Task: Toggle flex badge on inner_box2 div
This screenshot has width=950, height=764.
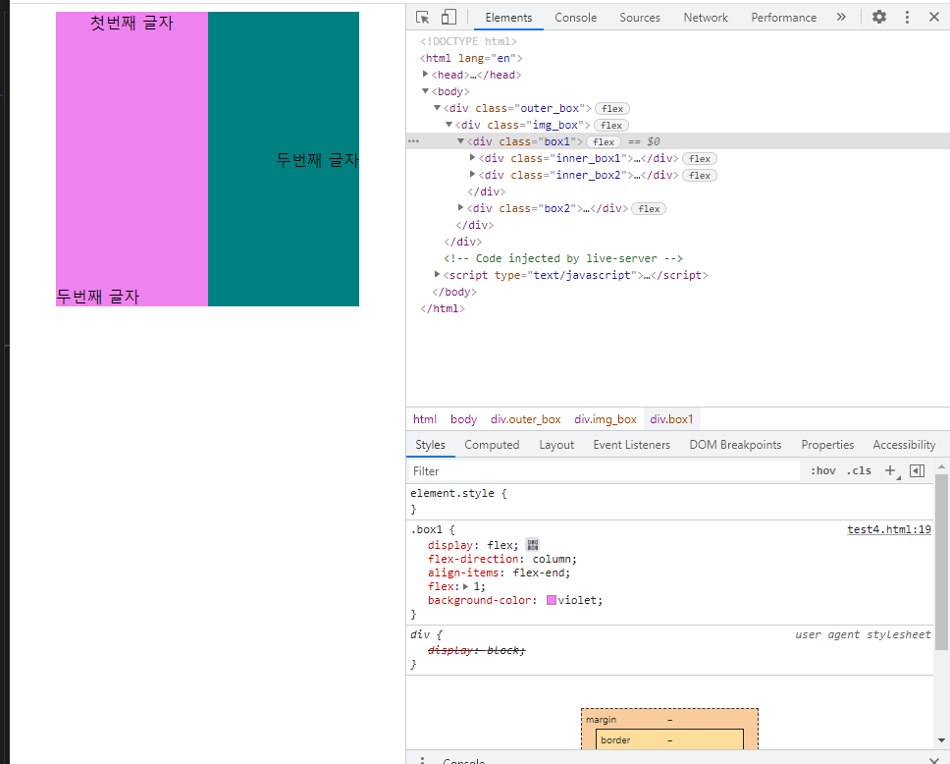Action: coord(700,175)
